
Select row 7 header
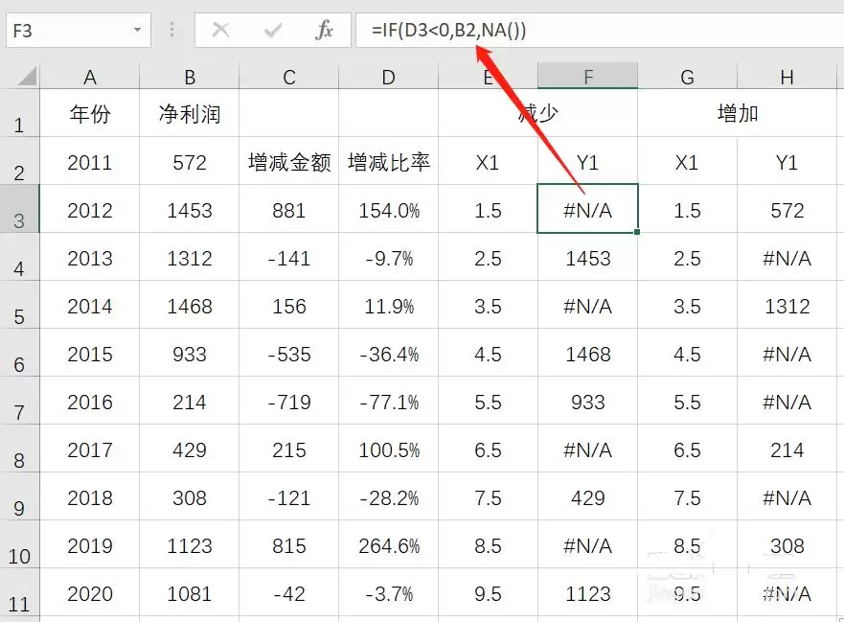coord(19,401)
